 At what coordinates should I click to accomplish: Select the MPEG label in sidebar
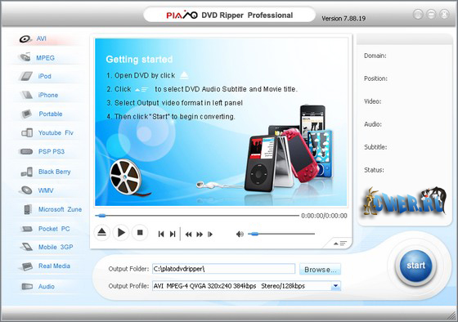pos(45,58)
